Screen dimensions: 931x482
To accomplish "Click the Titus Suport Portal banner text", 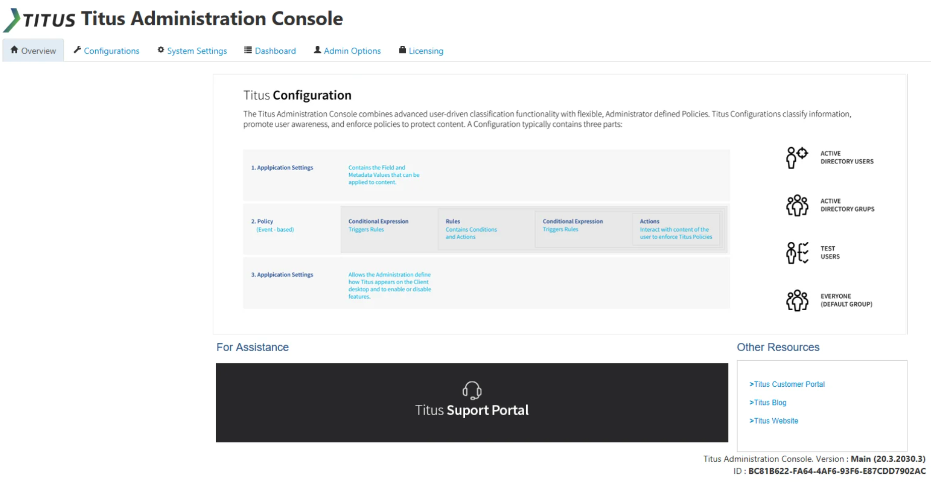I will (x=472, y=410).
